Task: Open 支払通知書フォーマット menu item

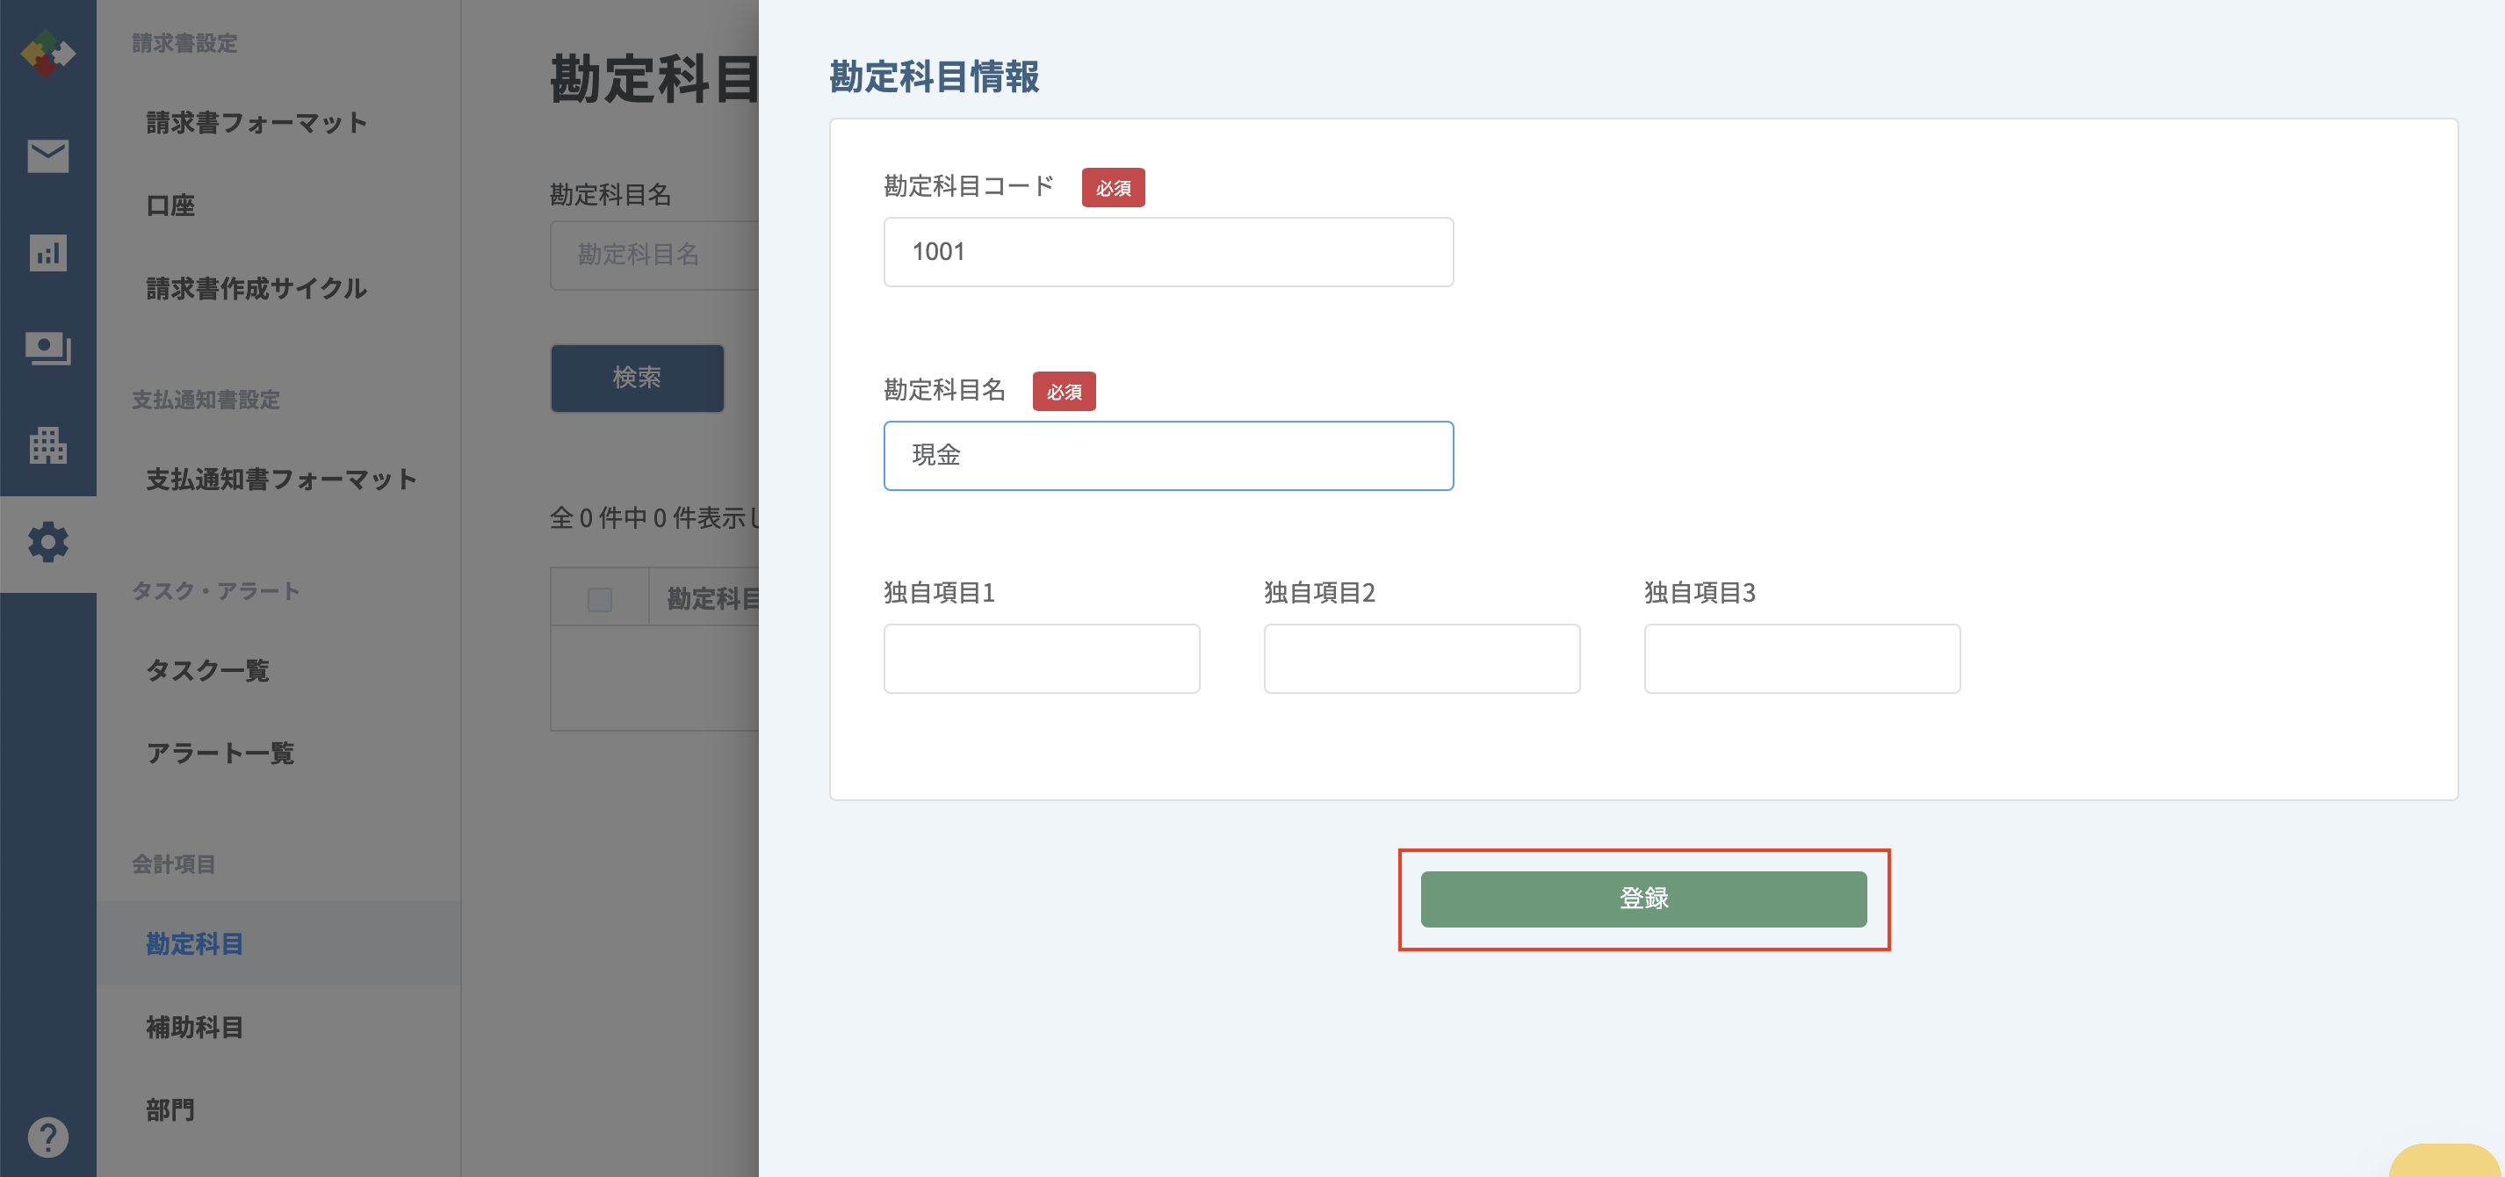Action: click(x=282, y=479)
